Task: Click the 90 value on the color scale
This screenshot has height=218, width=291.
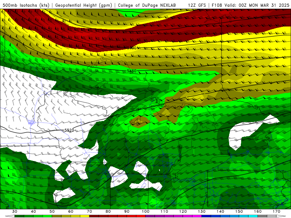Action: (127, 211)
